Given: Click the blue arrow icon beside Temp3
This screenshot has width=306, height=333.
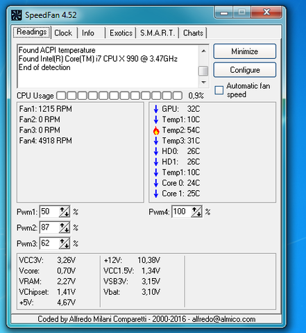Looking at the screenshot, I should point(156,141).
